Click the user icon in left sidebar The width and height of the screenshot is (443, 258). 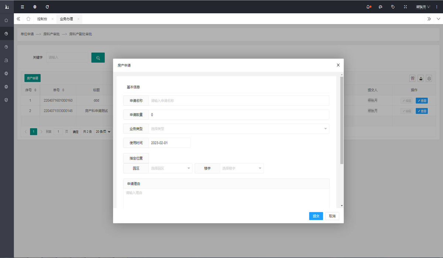click(6, 60)
